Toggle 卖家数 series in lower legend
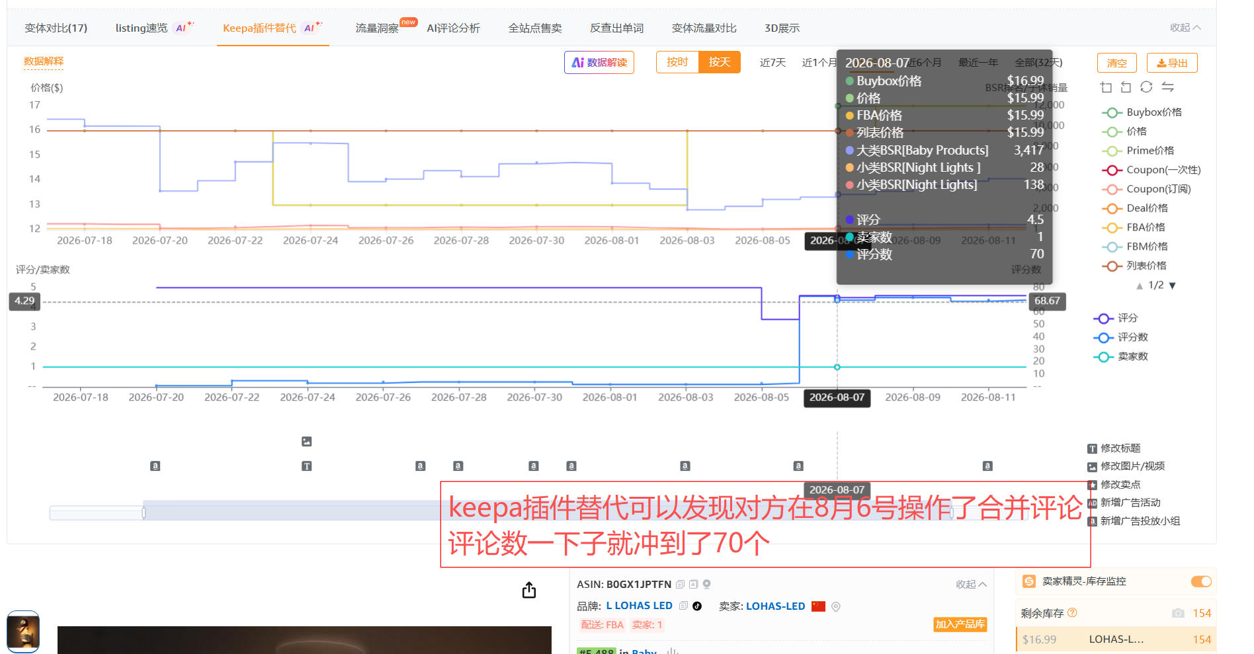The height and width of the screenshot is (654, 1254). 1120,357
